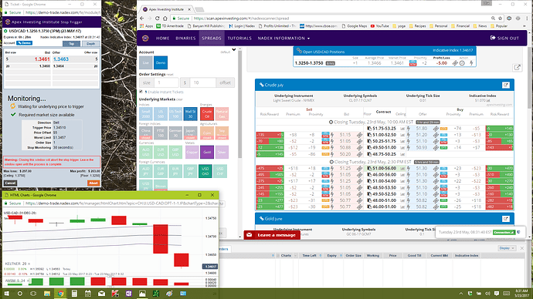Screen dimensions: 533x299
Task: Open pop-out icon on Gold June panel
Action: pyautogui.click(x=506, y=219)
